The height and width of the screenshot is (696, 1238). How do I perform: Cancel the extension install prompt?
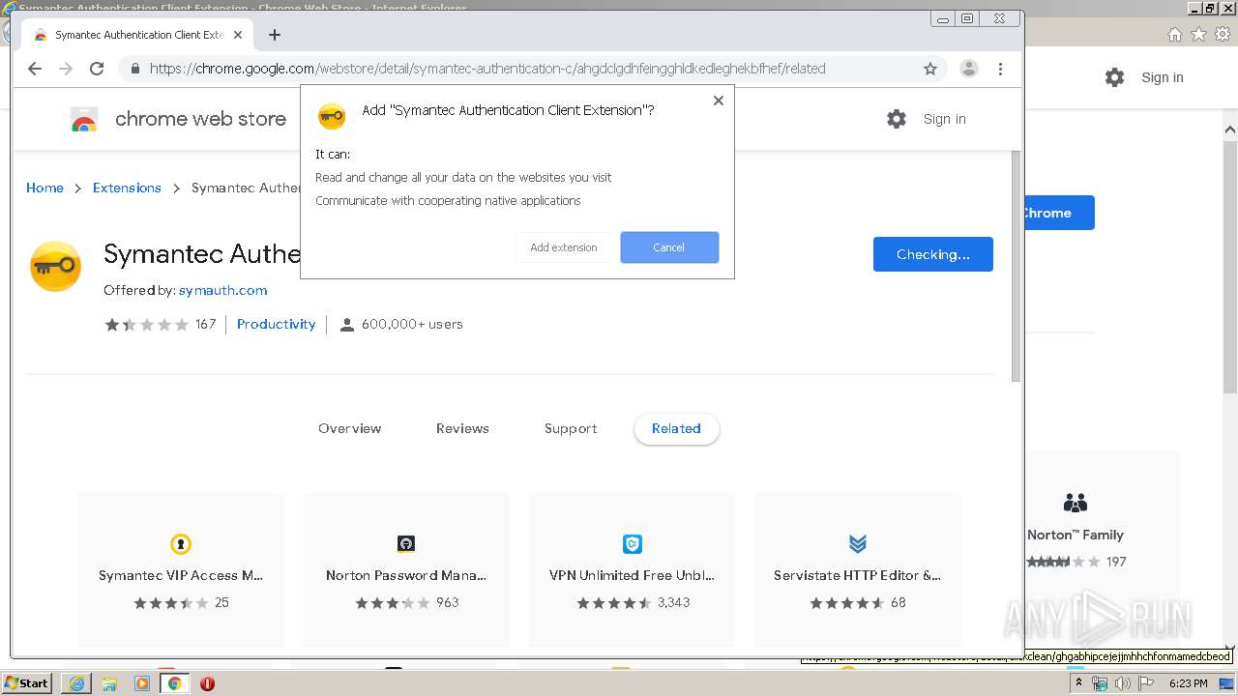pos(669,247)
